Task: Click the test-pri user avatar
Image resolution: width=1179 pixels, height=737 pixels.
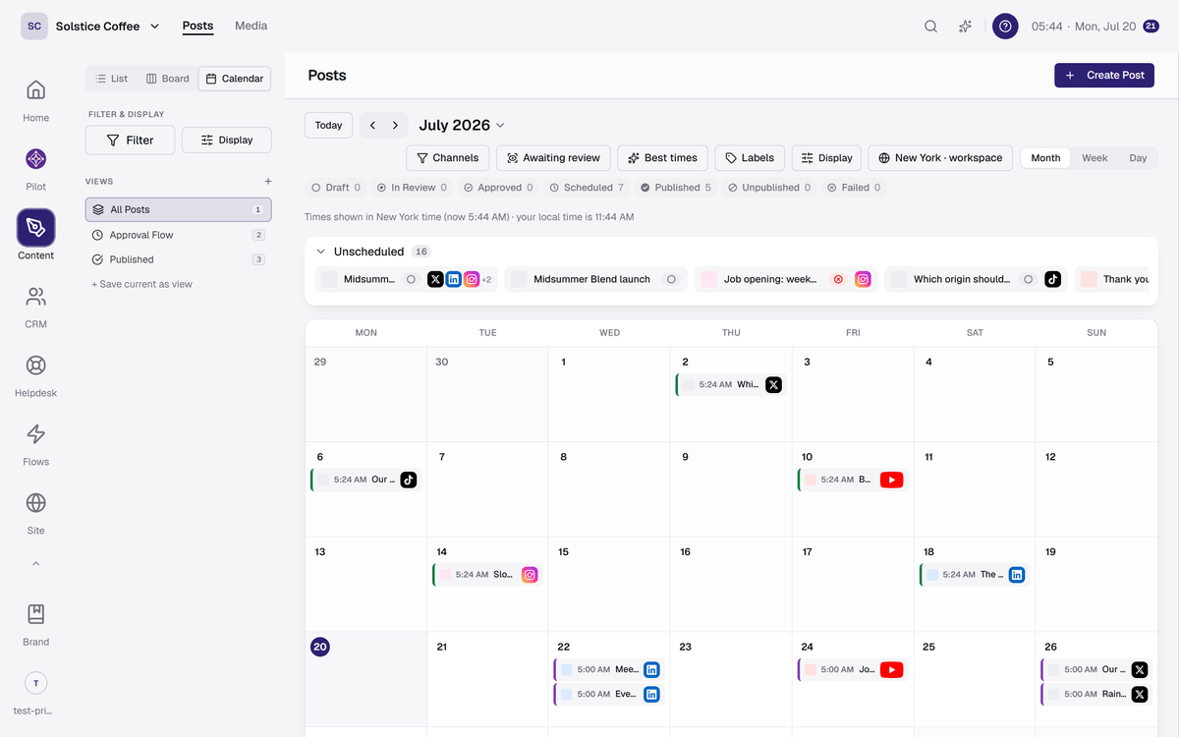Action: (x=35, y=683)
